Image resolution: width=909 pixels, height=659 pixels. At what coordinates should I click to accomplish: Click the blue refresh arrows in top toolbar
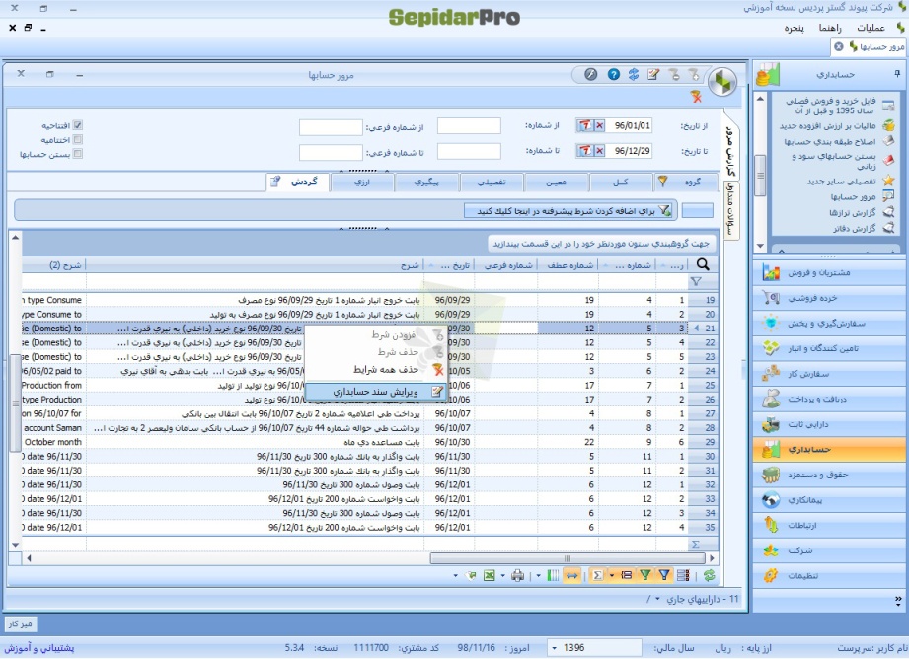click(x=634, y=74)
